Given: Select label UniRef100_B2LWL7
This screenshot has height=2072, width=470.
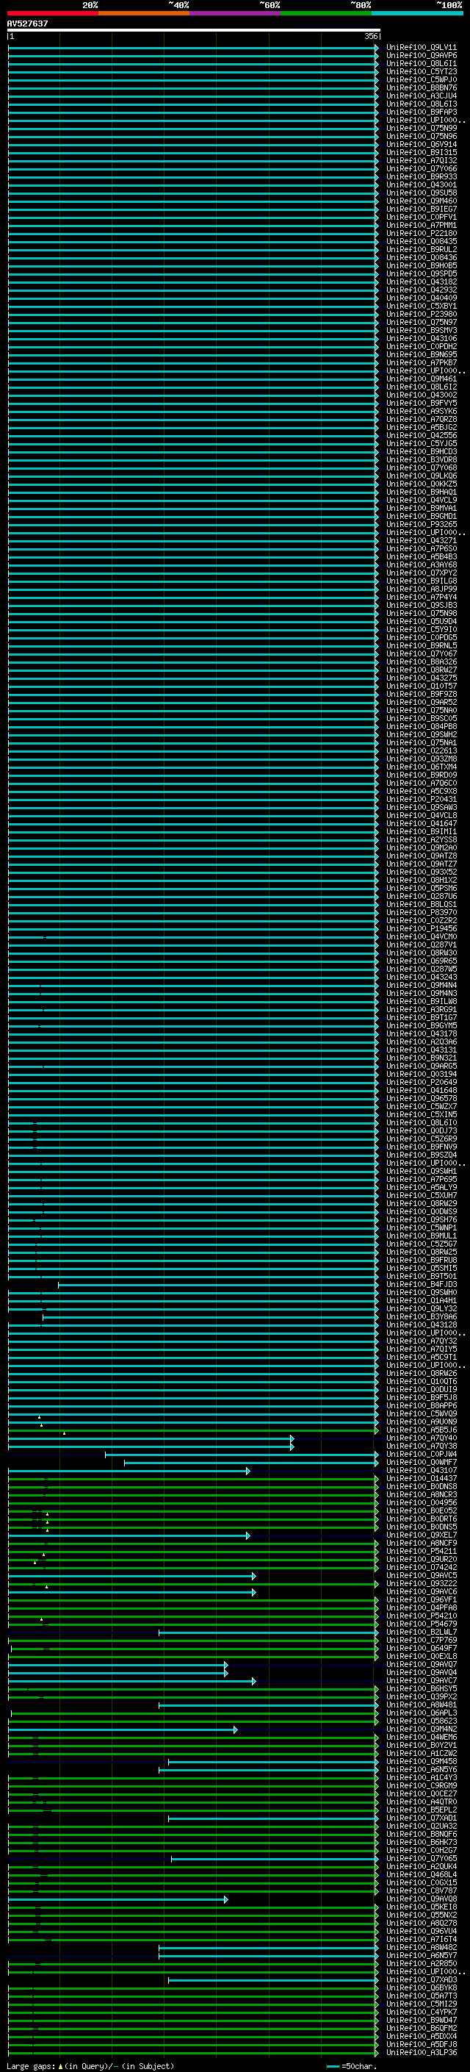Looking at the screenshot, I should pos(422,1632).
